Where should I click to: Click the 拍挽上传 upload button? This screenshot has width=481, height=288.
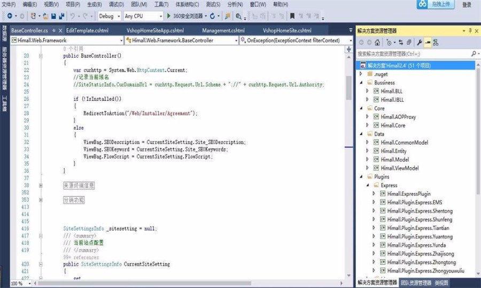(437, 5)
